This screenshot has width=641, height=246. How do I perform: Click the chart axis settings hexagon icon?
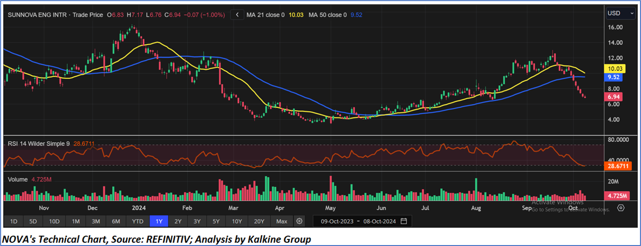(x=621, y=208)
